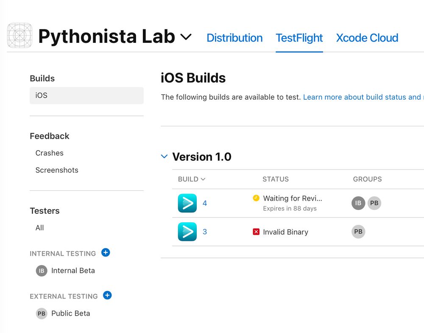Click the IB avatar beside Internal Beta
This screenshot has height=333, width=424.
pyautogui.click(x=42, y=271)
